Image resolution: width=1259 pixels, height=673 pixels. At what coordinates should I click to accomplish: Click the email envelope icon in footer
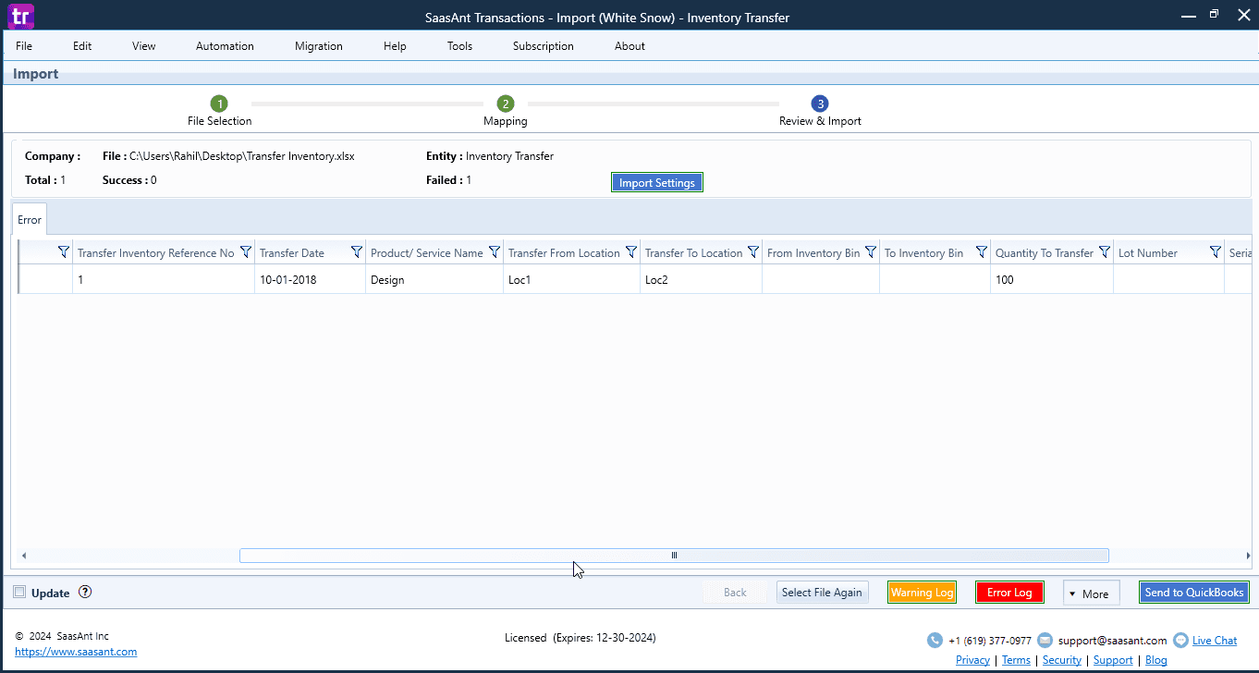[x=1045, y=640]
